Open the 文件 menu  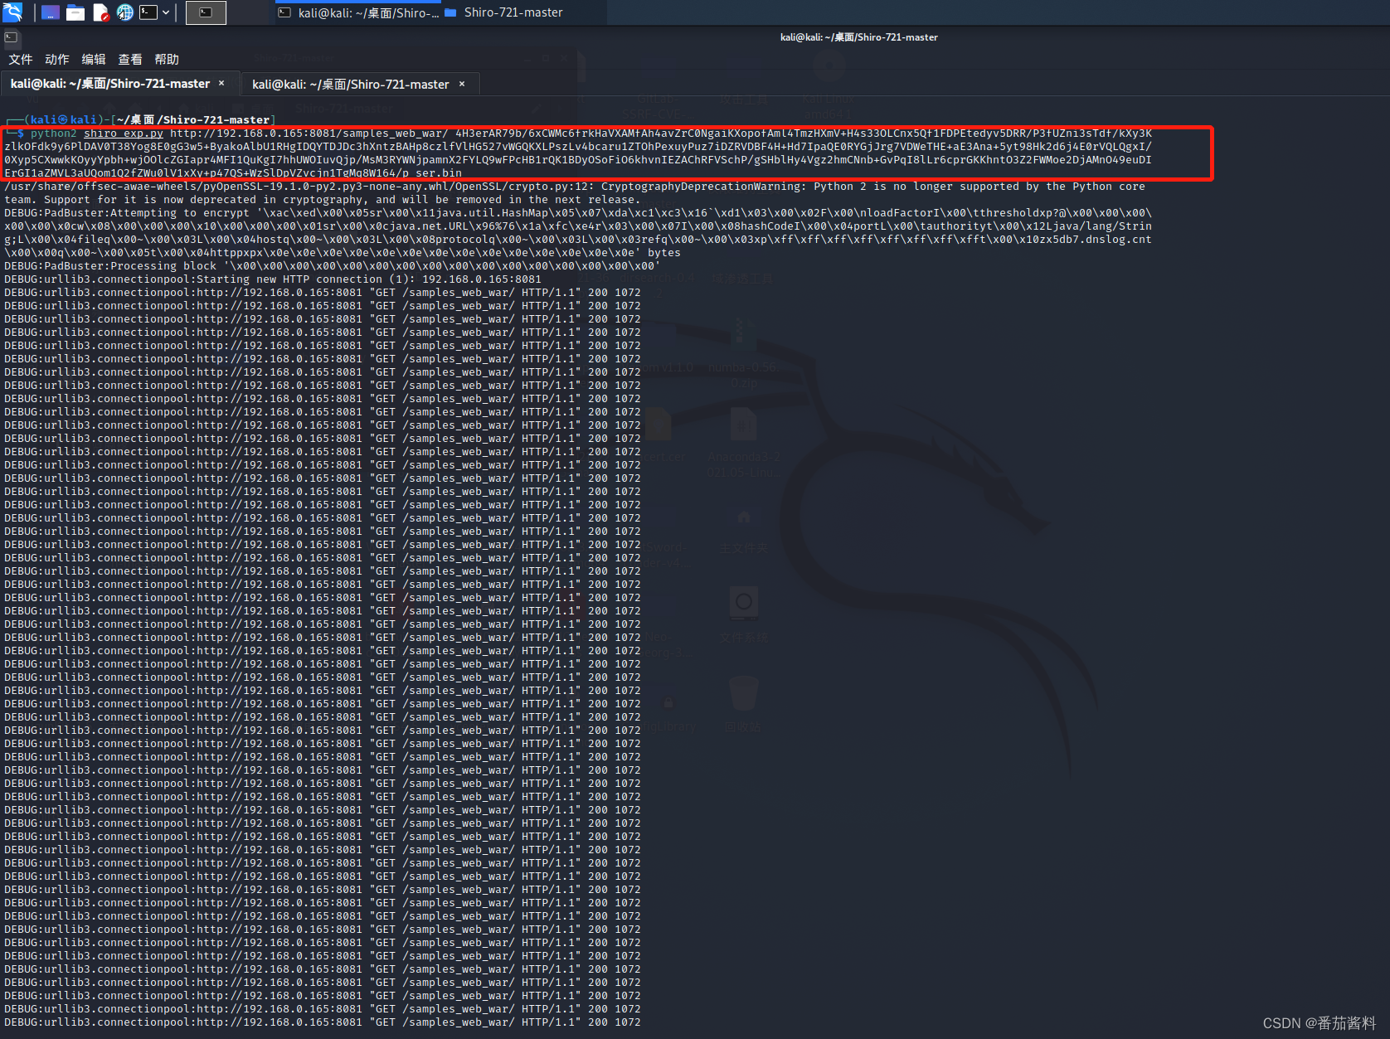pos(21,60)
